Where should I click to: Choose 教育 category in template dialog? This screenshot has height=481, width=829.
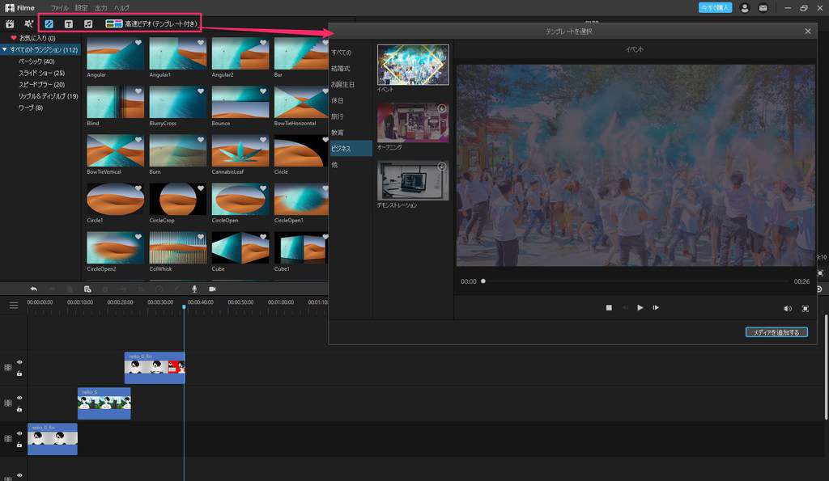click(338, 133)
